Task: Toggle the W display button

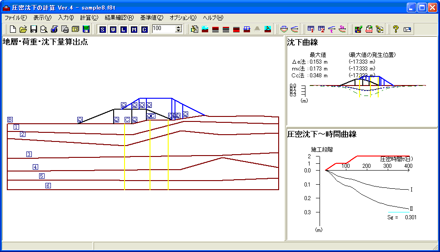Action: (x=113, y=29)
